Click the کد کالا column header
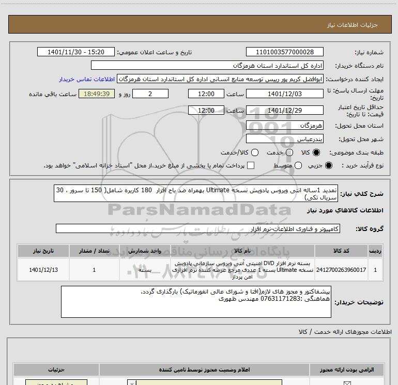The width and height of the screenshot is (398, 385). coord(341,251)
